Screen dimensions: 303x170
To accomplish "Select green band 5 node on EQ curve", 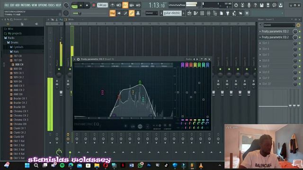I will 140,83.
